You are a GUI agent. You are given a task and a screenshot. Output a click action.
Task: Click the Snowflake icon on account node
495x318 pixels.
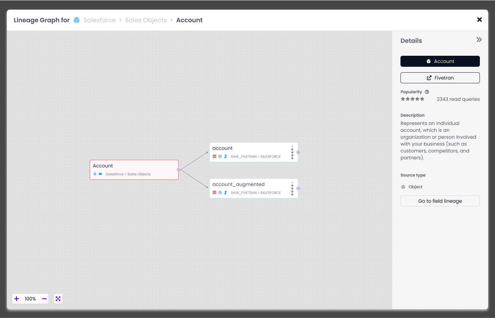pos(220,157)
